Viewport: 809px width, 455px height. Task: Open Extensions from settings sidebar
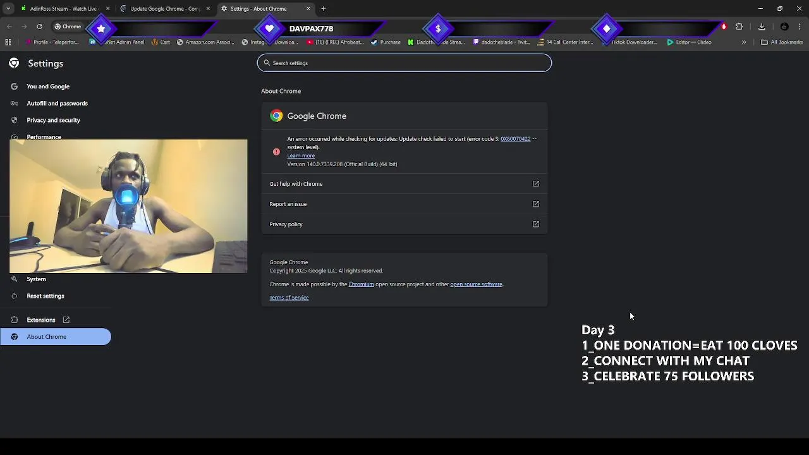click(x=41, y=320)
